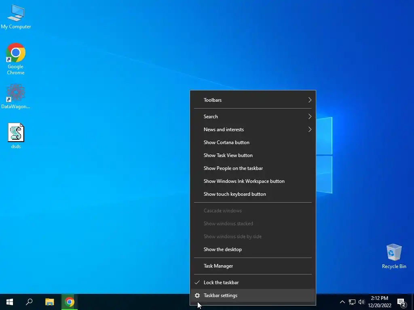Select the Recycle Bin icon

[x=394, y=256]
